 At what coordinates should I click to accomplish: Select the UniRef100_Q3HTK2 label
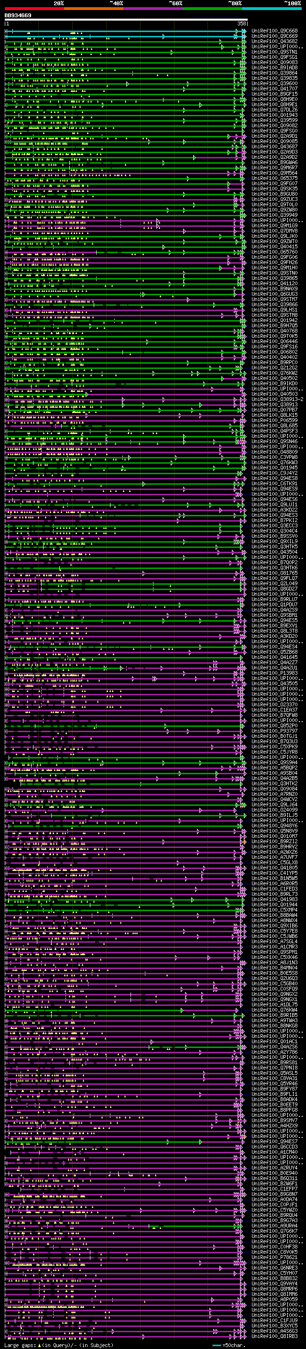pyautogui.click(x=274, y=783)
